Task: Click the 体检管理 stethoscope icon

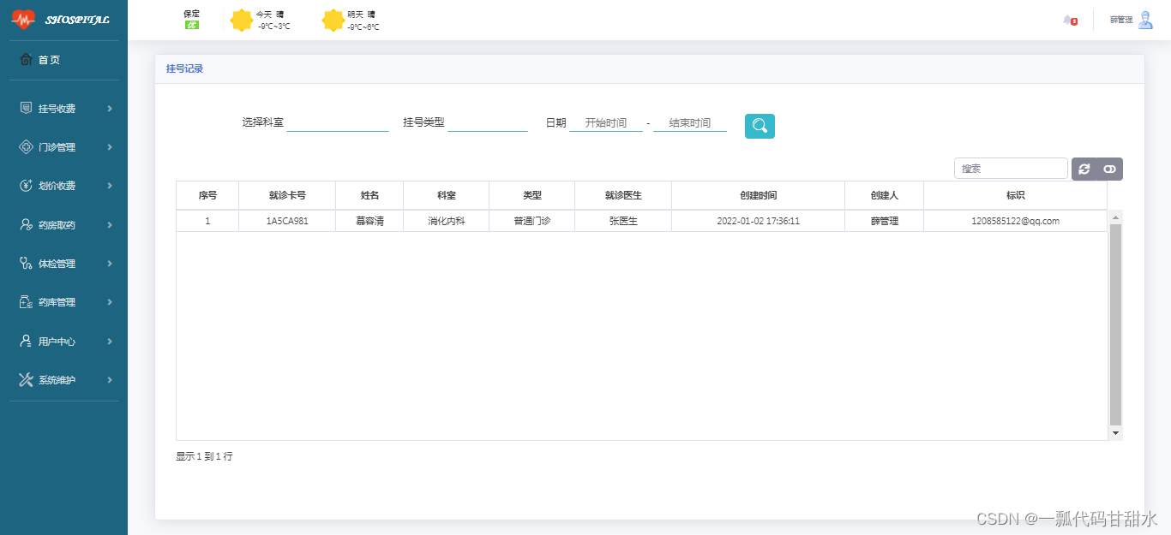Action: click(x=26, y=263)
